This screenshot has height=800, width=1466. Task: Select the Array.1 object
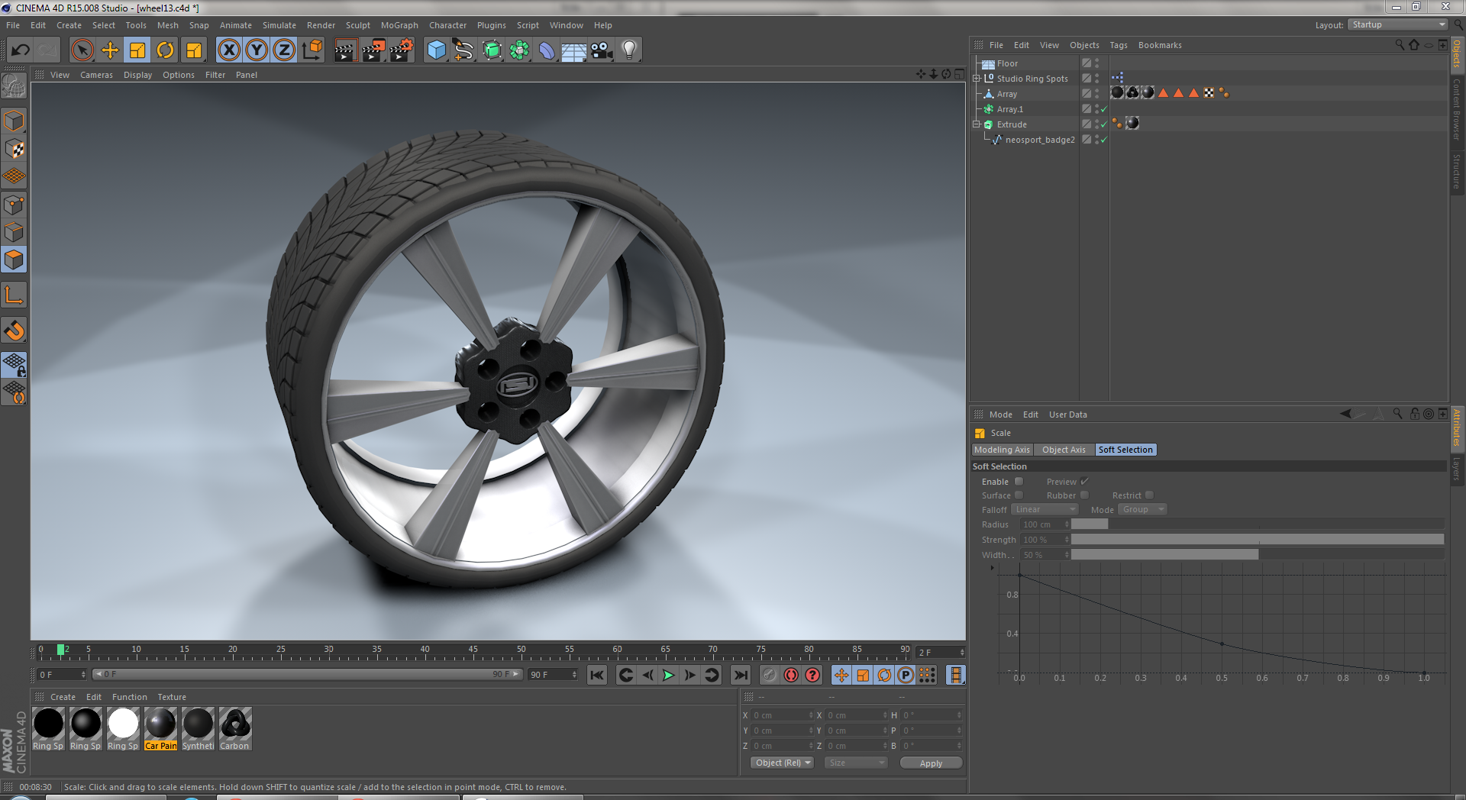click(x=1009, y=109)
